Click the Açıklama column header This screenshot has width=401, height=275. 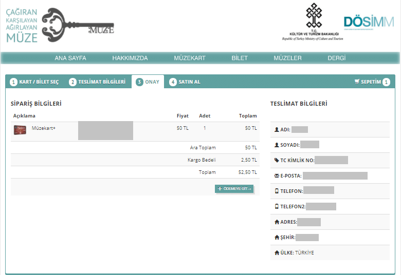[24, 115]
